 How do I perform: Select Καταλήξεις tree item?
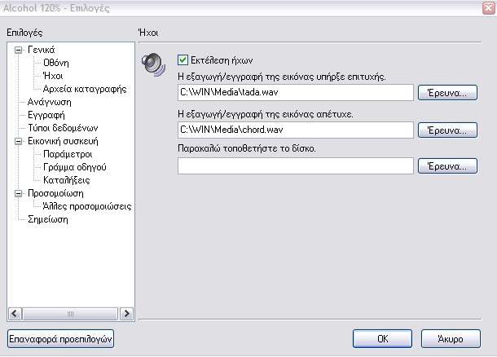tap(67, 180)
